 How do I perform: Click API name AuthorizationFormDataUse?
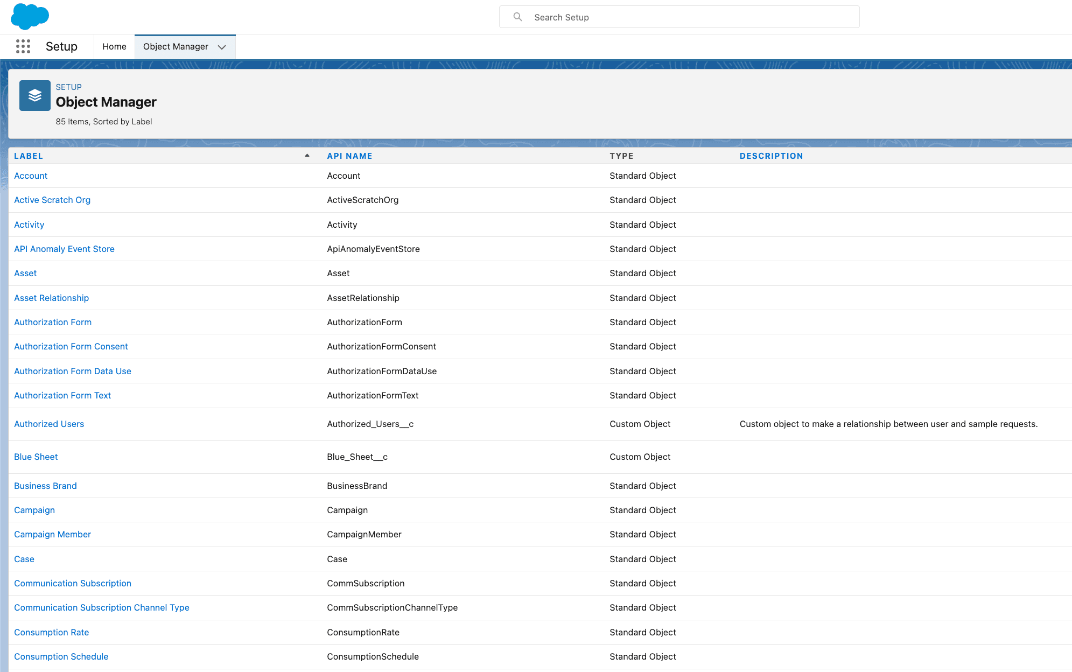tap(382, 371)
